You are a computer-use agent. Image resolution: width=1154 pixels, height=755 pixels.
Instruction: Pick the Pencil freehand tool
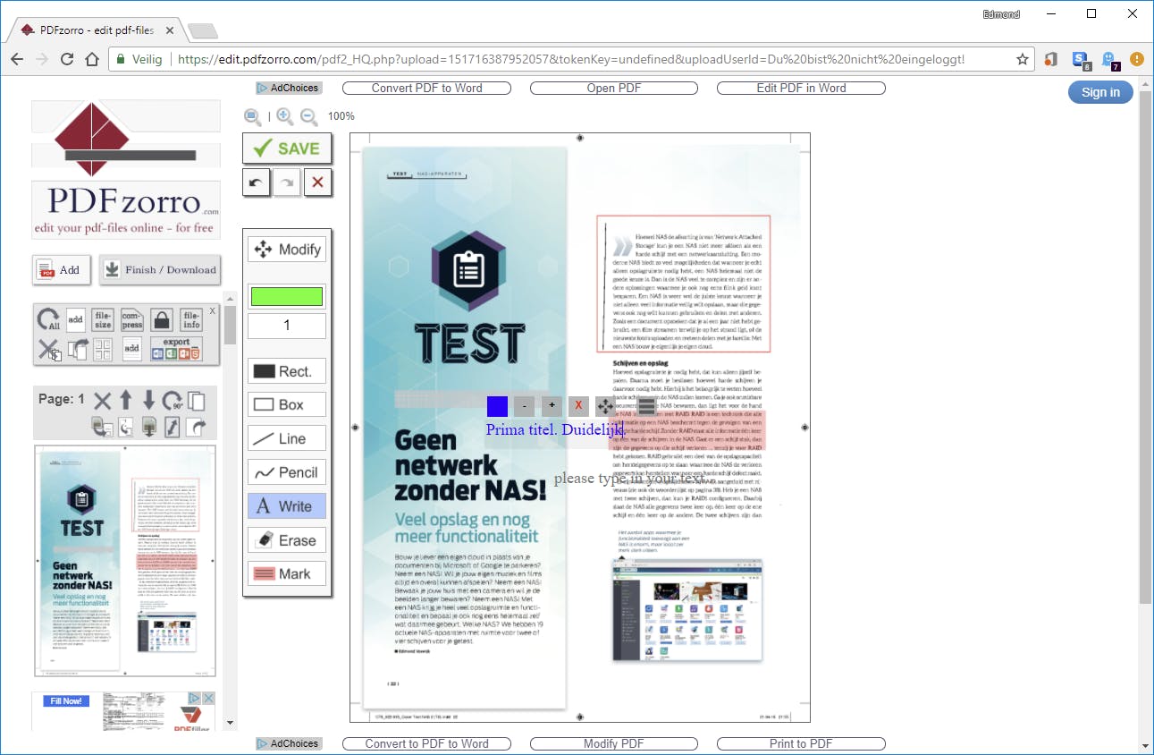[287, 472]
